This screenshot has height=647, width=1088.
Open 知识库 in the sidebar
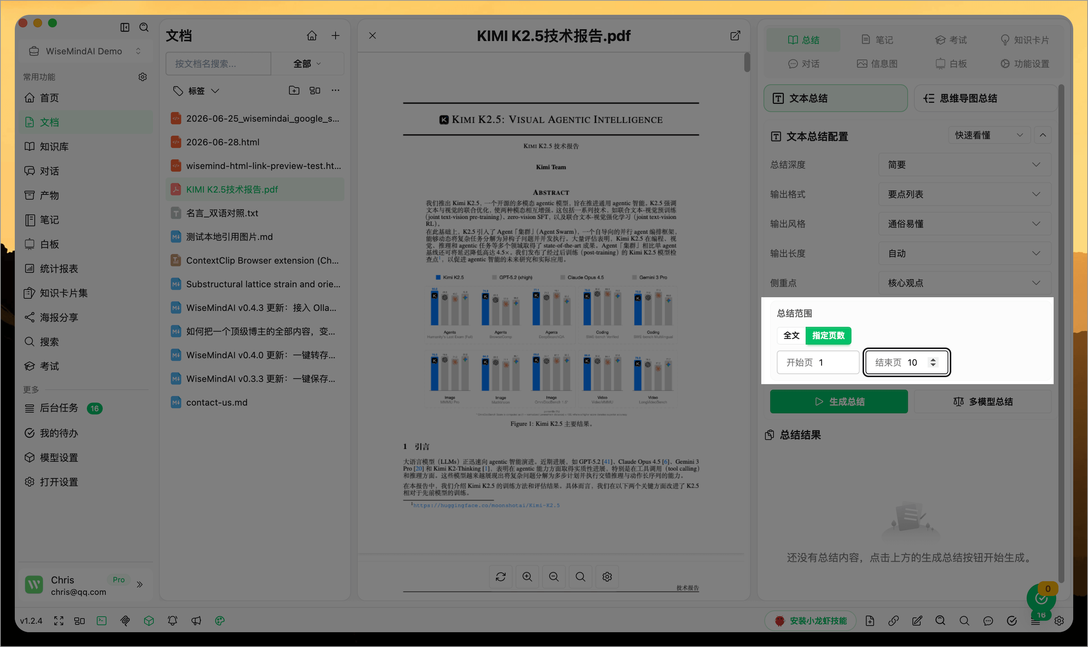point(86,146)
